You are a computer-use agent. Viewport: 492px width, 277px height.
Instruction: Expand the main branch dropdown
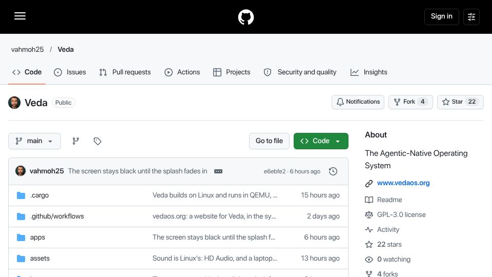pos(34,141)
